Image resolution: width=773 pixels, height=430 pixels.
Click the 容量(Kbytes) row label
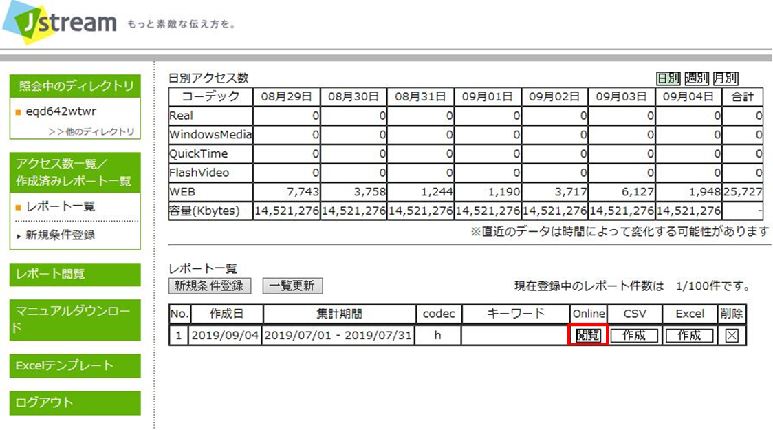click(204, 211)
